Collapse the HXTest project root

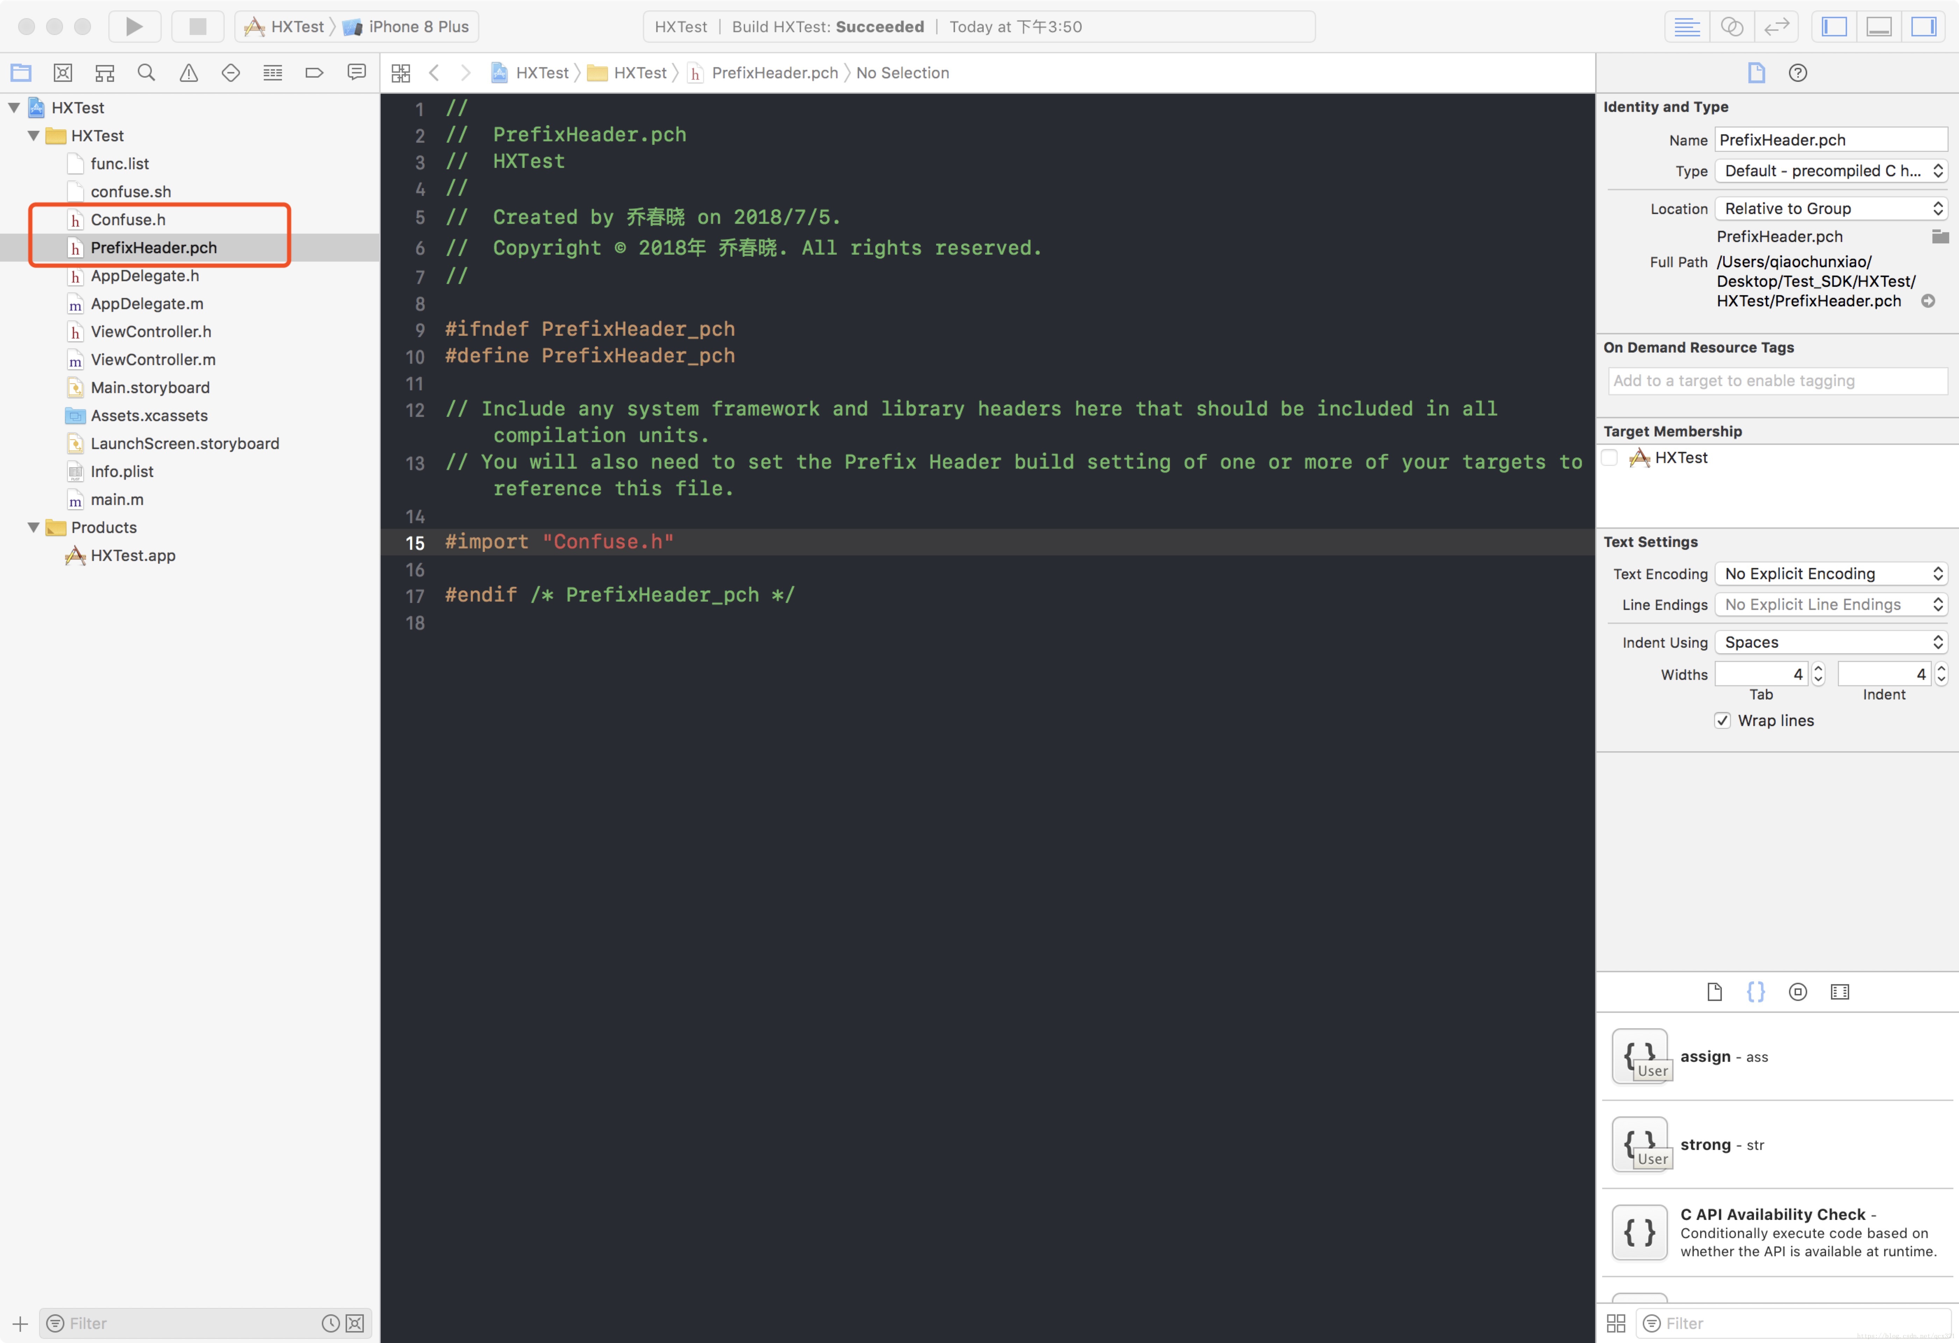pyautogui.click(x=14, y=108)
